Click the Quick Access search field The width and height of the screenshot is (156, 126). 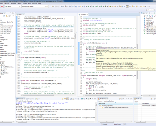(150, 10)
